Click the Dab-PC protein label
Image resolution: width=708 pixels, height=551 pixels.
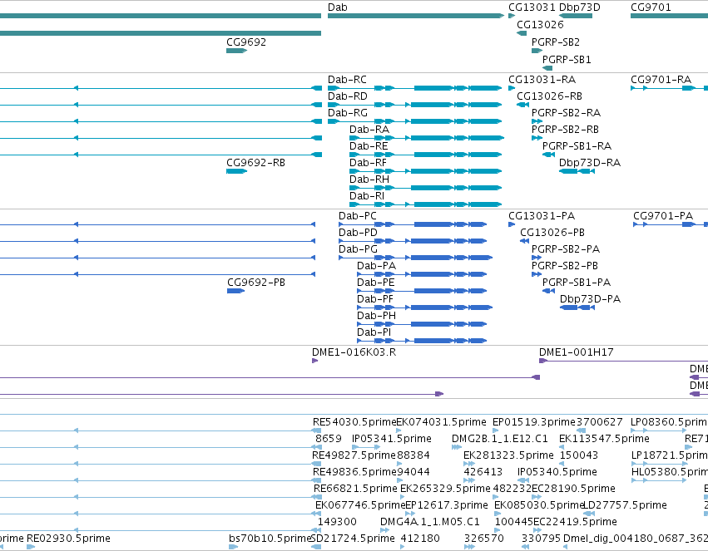pyautogui.click(x=357, y=216)
